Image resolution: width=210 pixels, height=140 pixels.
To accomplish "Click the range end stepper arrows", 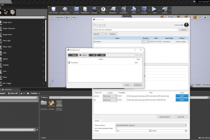I will [186, 131].
